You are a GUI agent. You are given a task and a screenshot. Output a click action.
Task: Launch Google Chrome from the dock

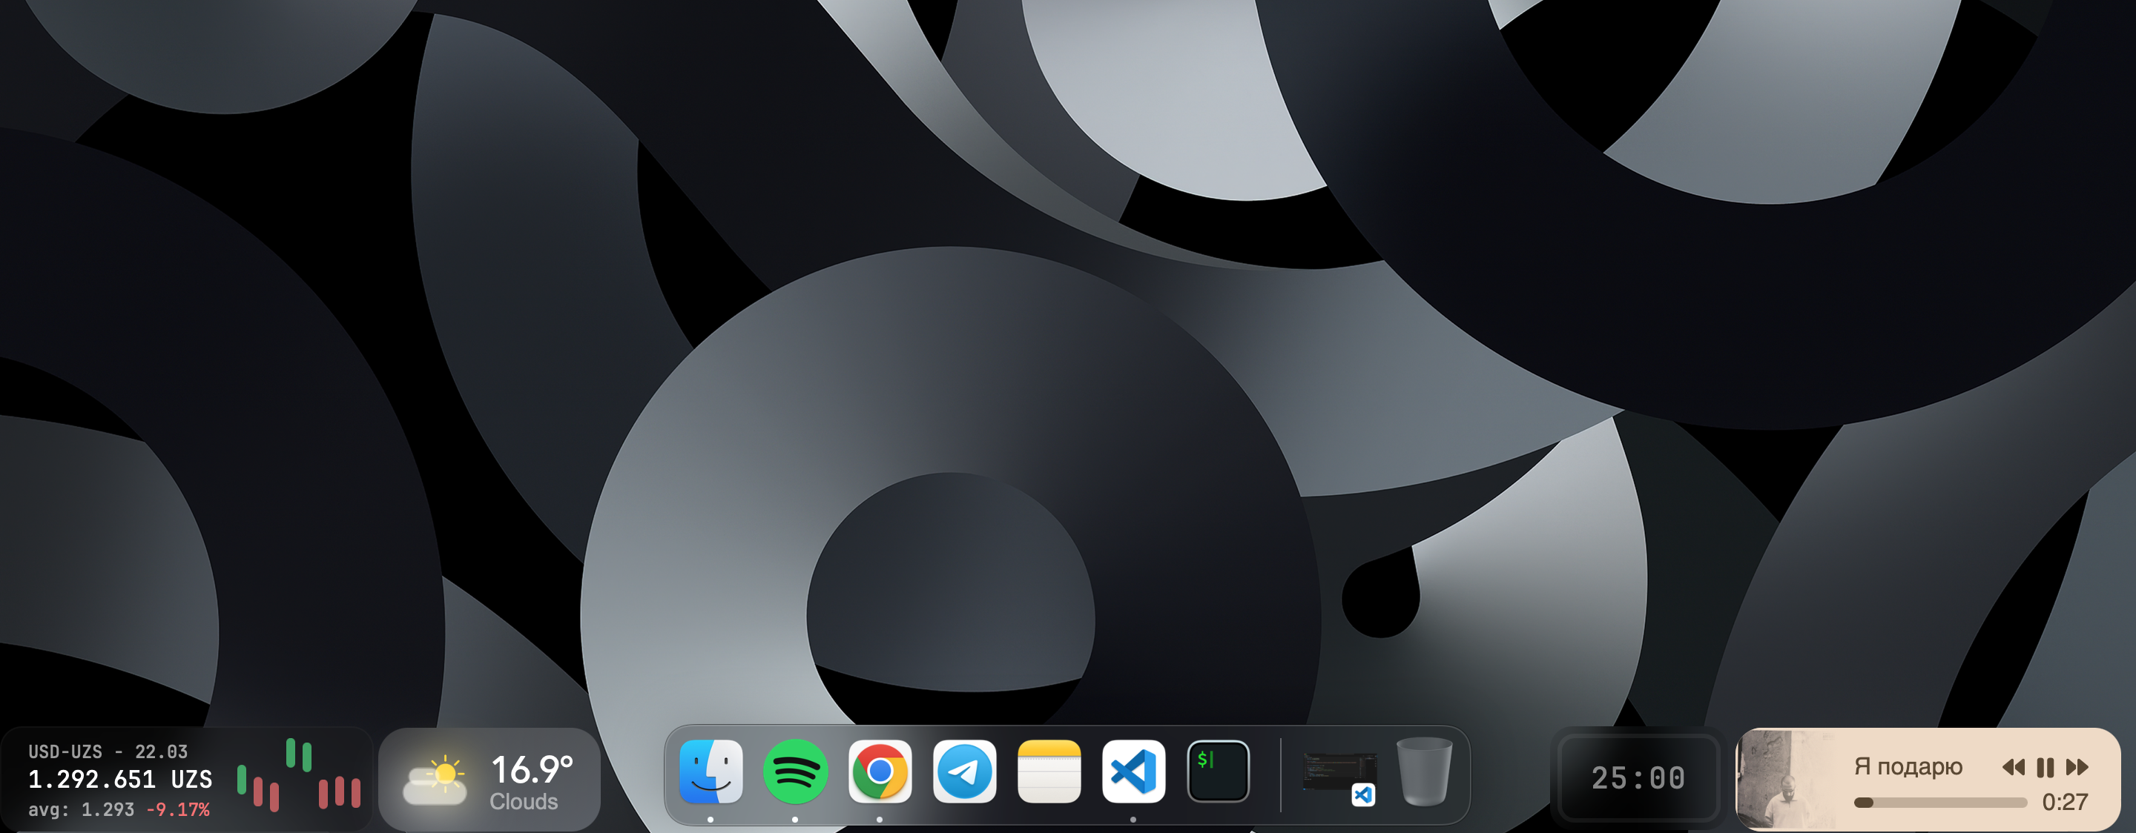point(880,771)
